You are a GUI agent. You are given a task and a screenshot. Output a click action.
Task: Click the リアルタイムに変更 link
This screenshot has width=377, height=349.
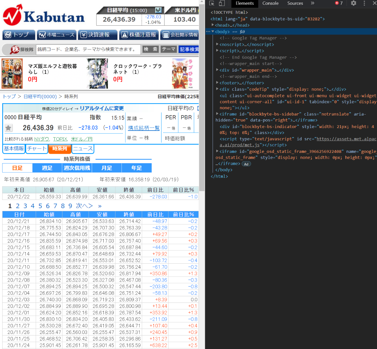(x=102, y=108)
